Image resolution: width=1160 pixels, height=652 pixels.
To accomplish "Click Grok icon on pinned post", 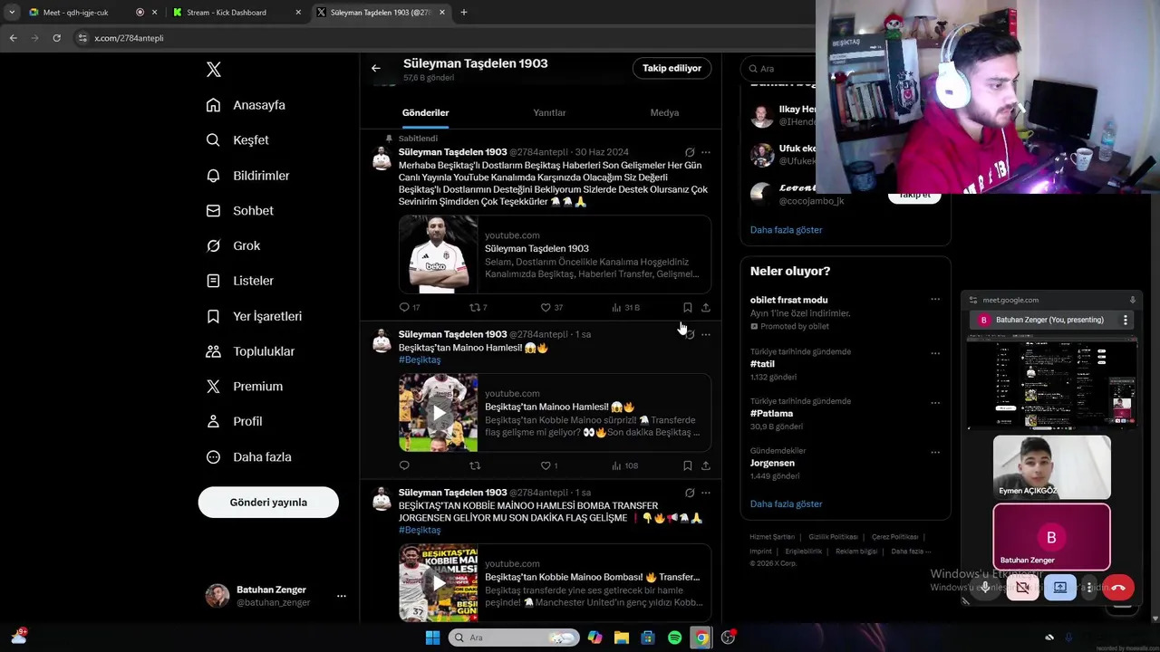I will click(x=690, y=152).
